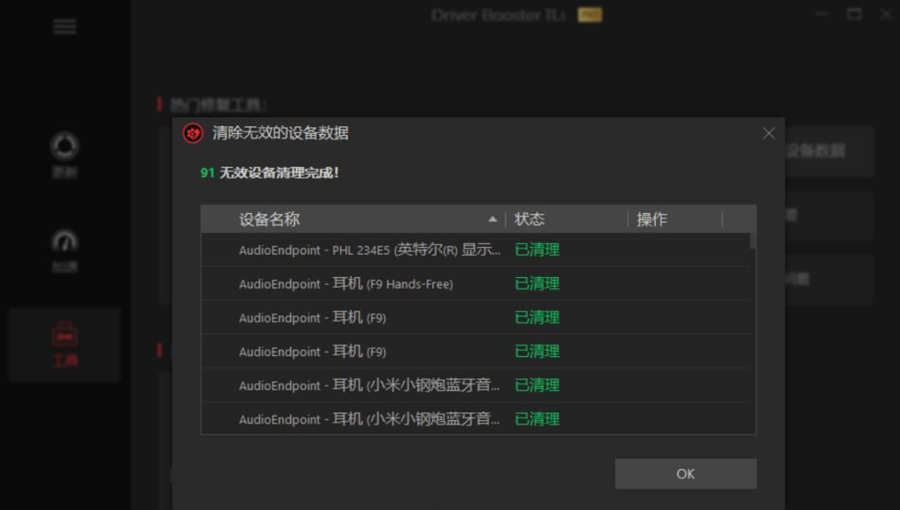Click the red shield icon in the dialog header
The height and width of the screenshot is (510, 900).
point(192,133)
